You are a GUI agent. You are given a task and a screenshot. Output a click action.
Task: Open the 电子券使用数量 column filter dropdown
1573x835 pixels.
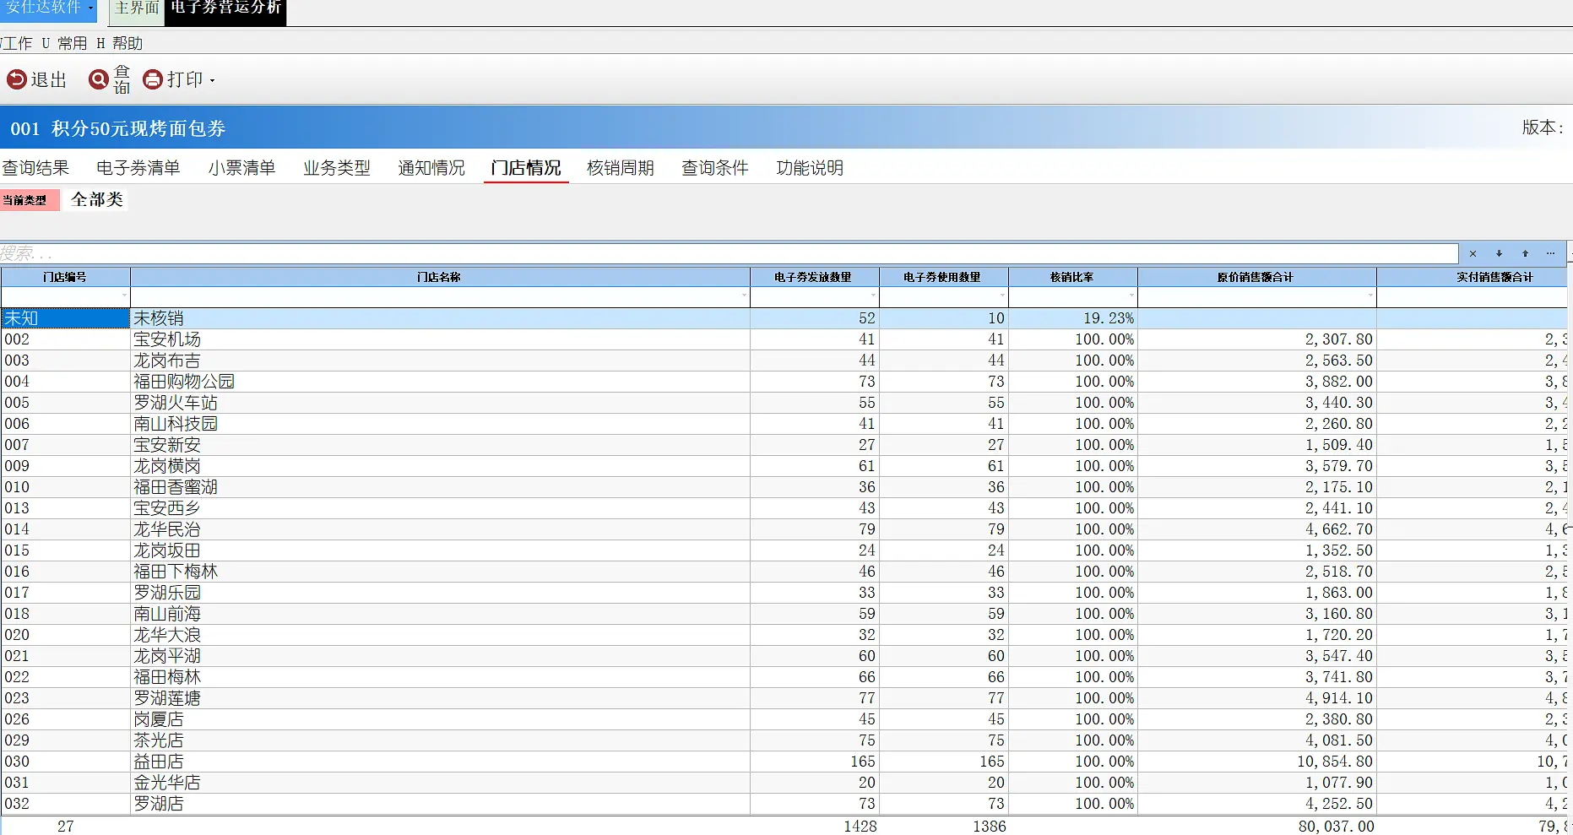click(1003, 296)
